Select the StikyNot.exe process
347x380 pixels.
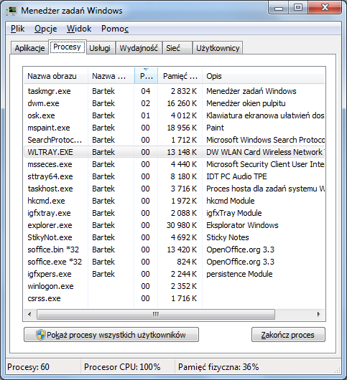(174, 237)
